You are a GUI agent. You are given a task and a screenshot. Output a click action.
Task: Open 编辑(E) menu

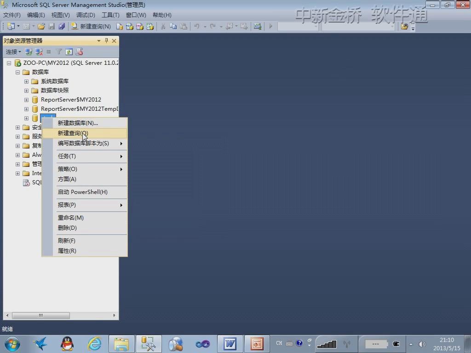(36, 15)
